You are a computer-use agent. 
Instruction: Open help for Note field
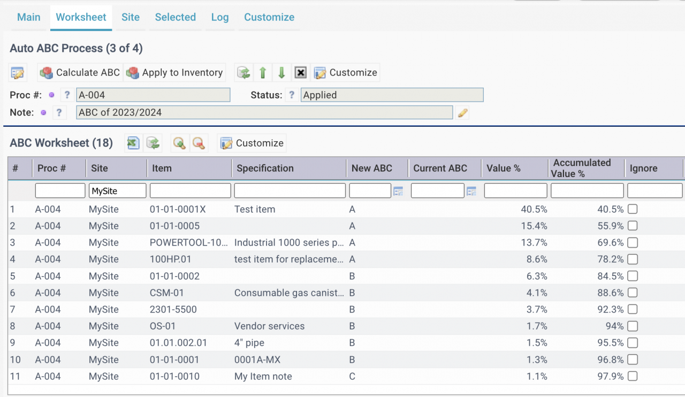59,112
